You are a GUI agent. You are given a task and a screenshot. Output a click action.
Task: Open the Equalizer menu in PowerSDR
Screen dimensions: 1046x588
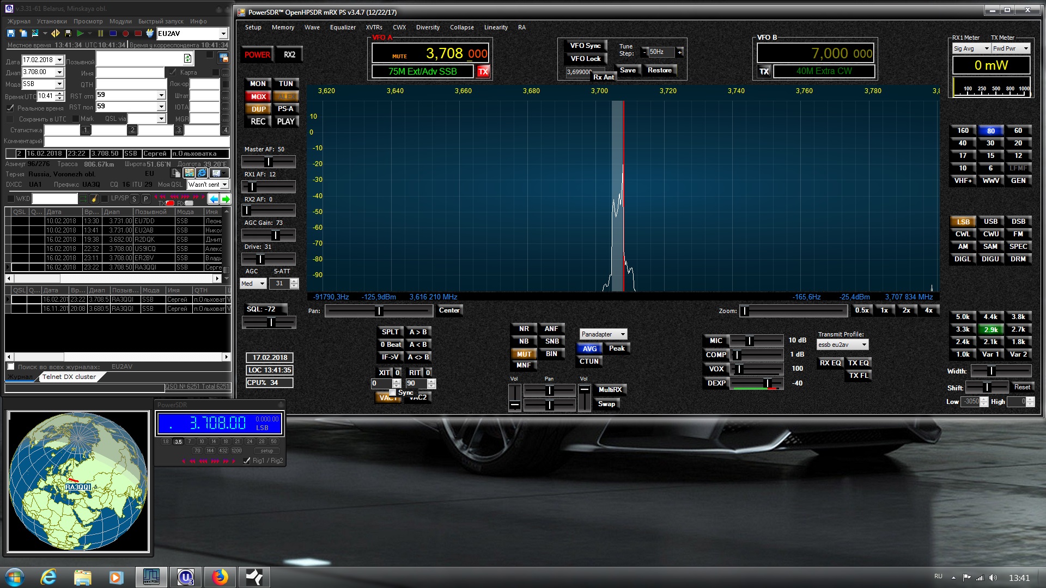tap(343, 27)
